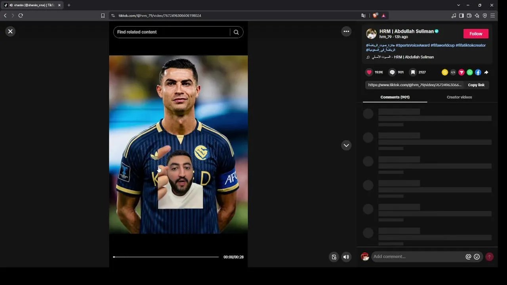Open Leo AI sparkle icon
507x285 pixels.
pyautogui.click(x=477, y=15)
